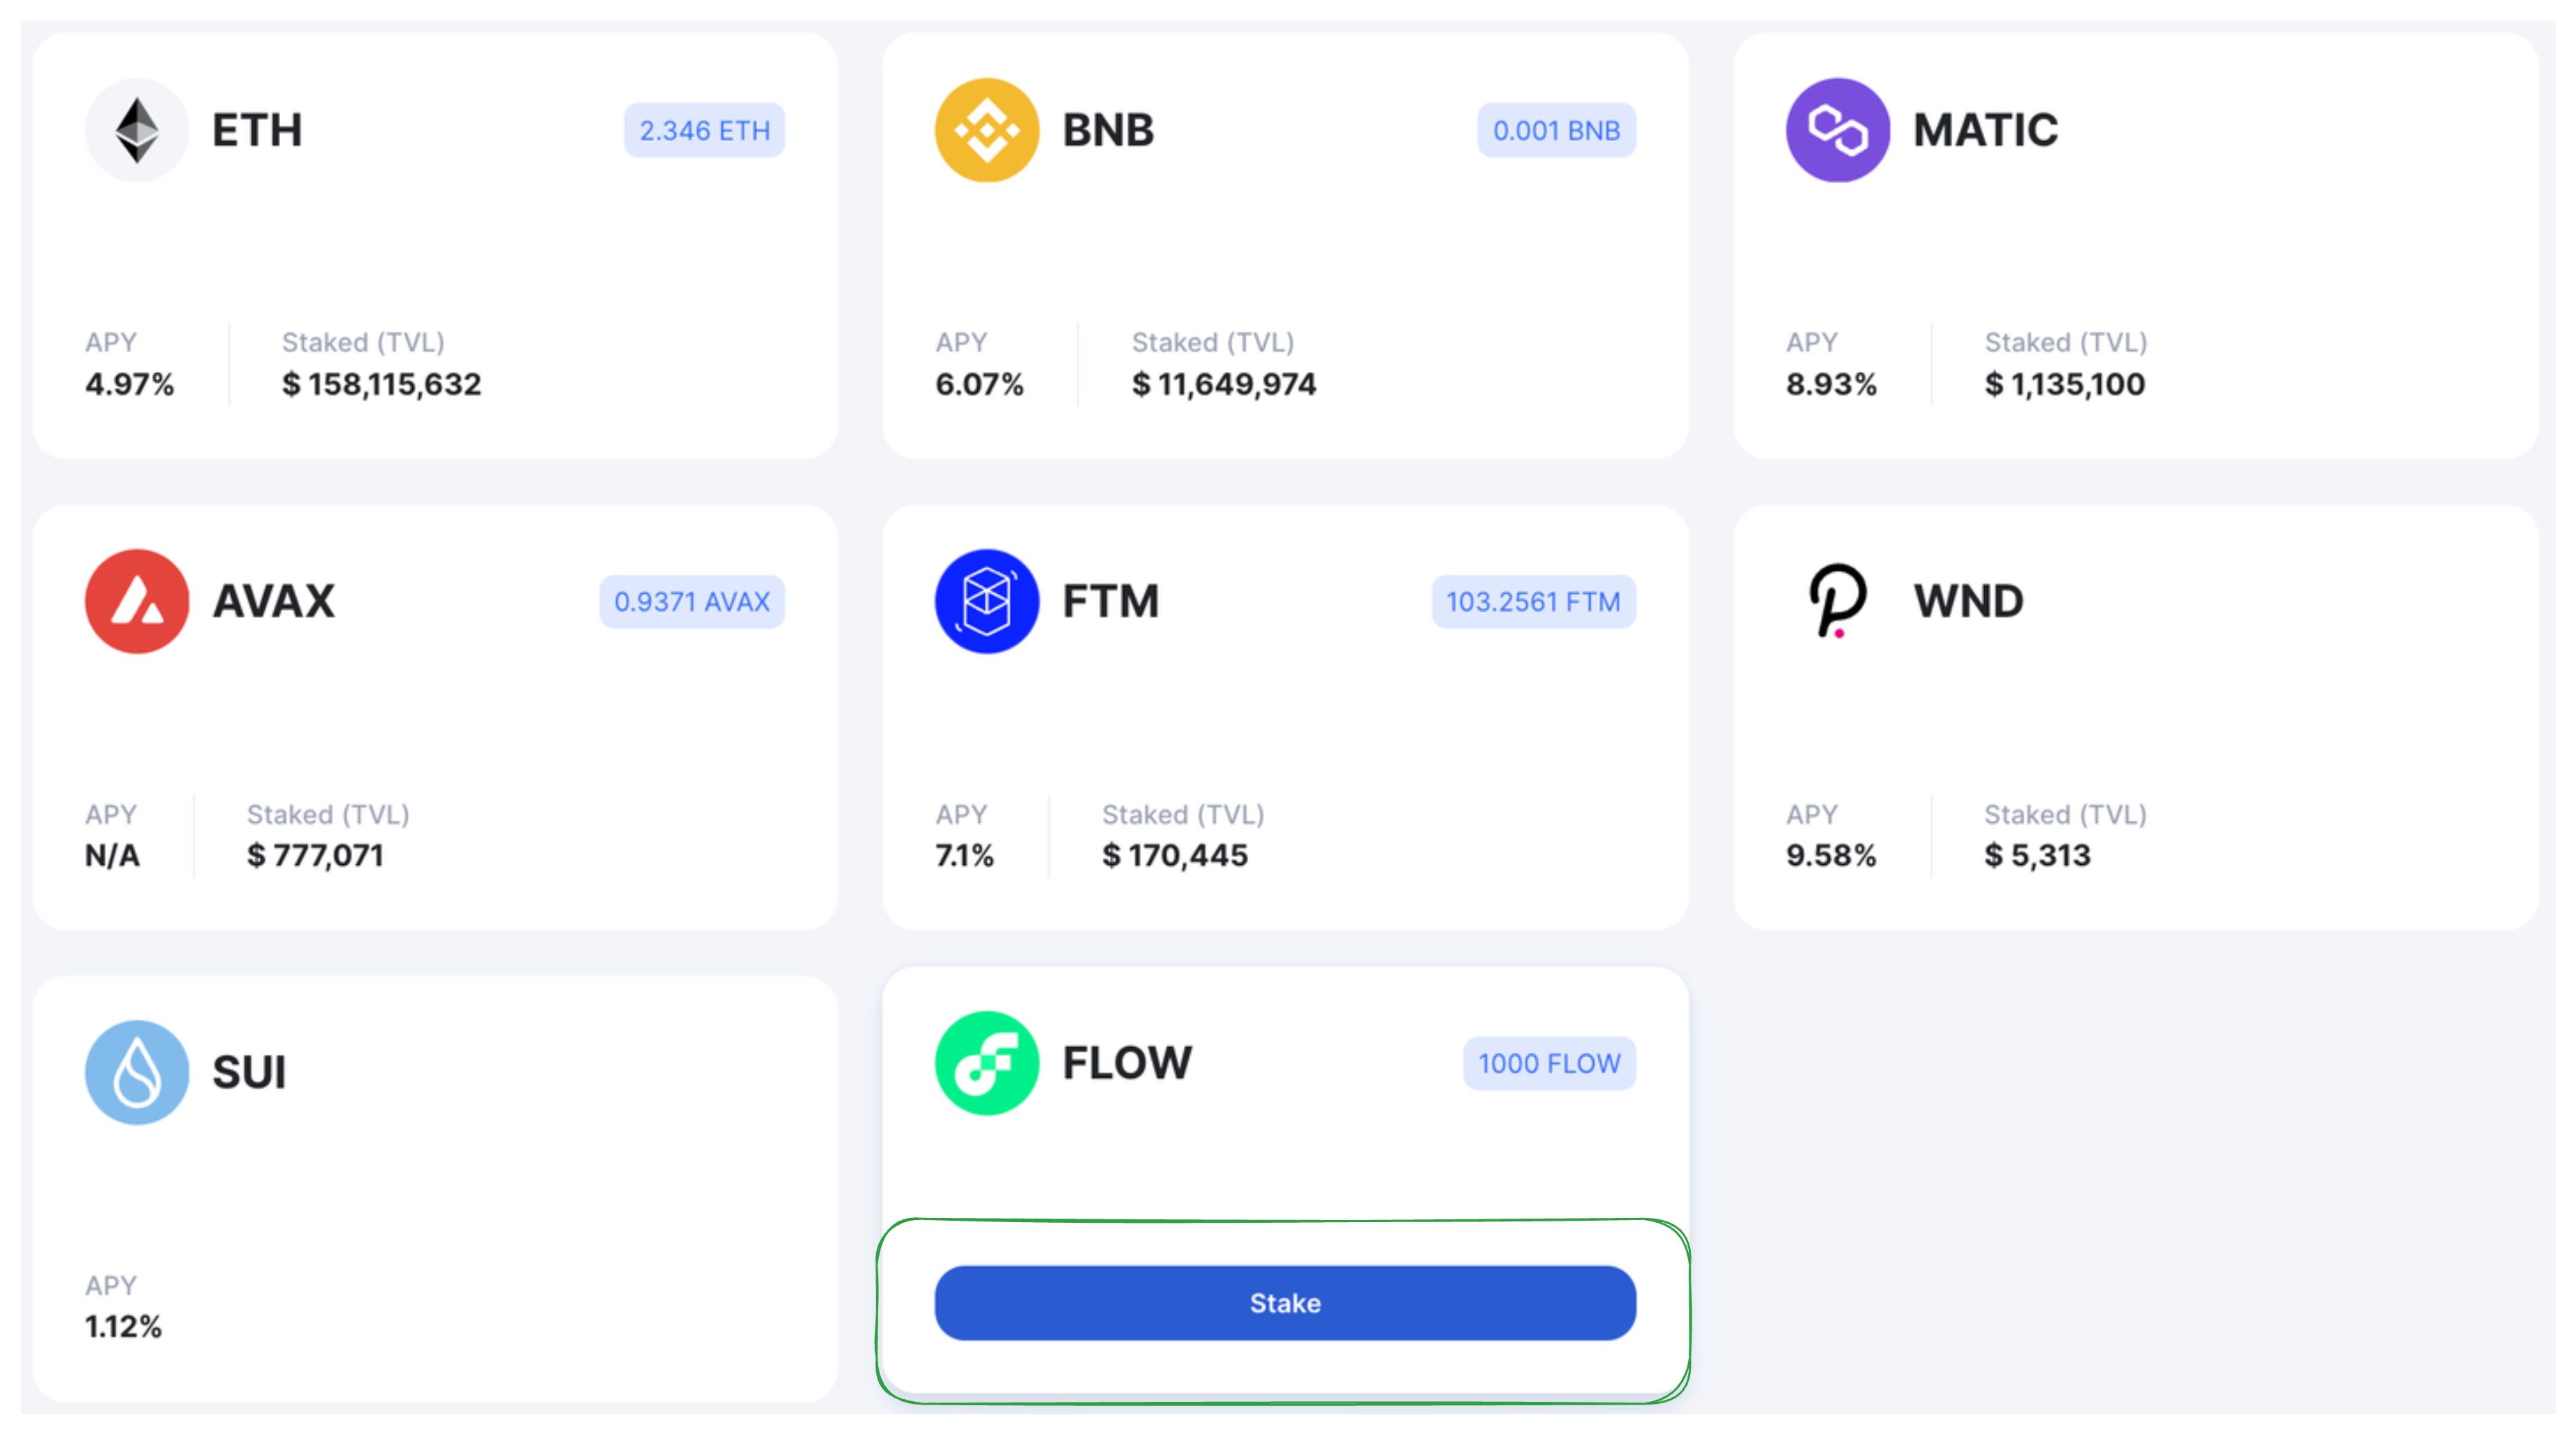Click the WND staked TVL value $ 5,313
The height and width of the screenshot is (1435, 2576).
(x=2038, y=856)
